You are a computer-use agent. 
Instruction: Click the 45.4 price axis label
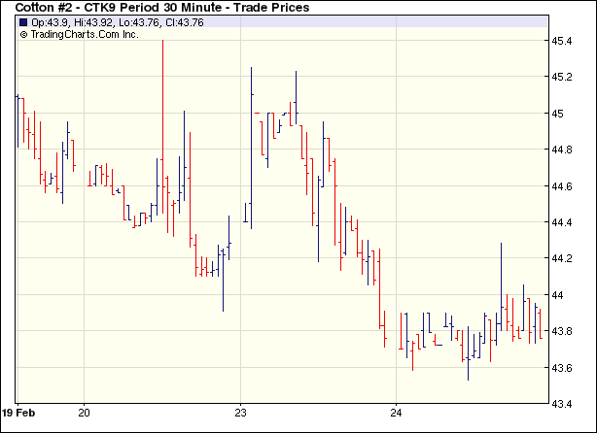(565, 41)
